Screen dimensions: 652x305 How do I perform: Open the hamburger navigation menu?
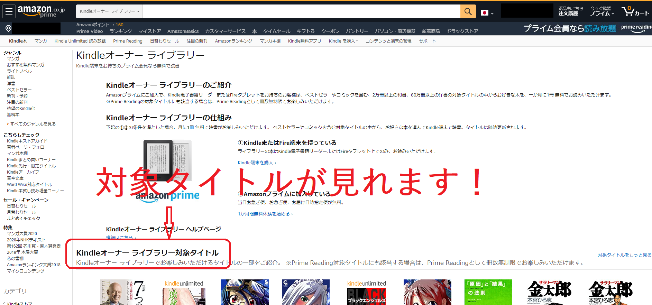(x=9, y=11)
